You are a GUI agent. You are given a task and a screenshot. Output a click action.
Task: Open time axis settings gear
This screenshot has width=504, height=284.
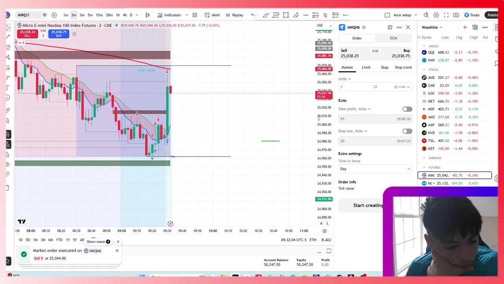[x=324, y=231]
